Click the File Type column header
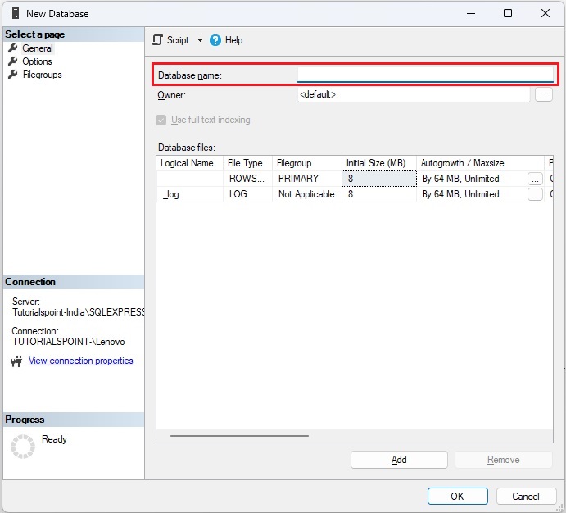The height and width of the screenshot is (513, 566). click(247, 163)
